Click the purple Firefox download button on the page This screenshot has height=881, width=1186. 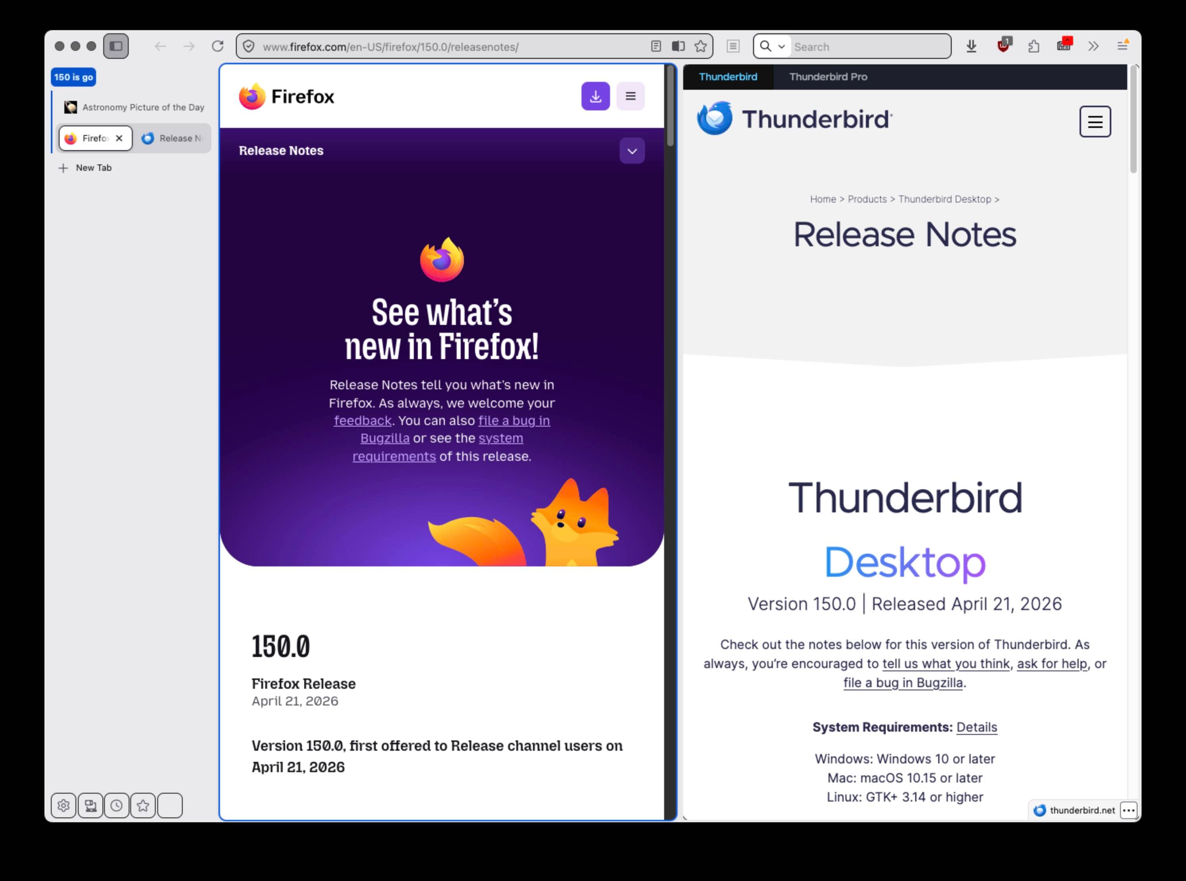tap(596, 97)
